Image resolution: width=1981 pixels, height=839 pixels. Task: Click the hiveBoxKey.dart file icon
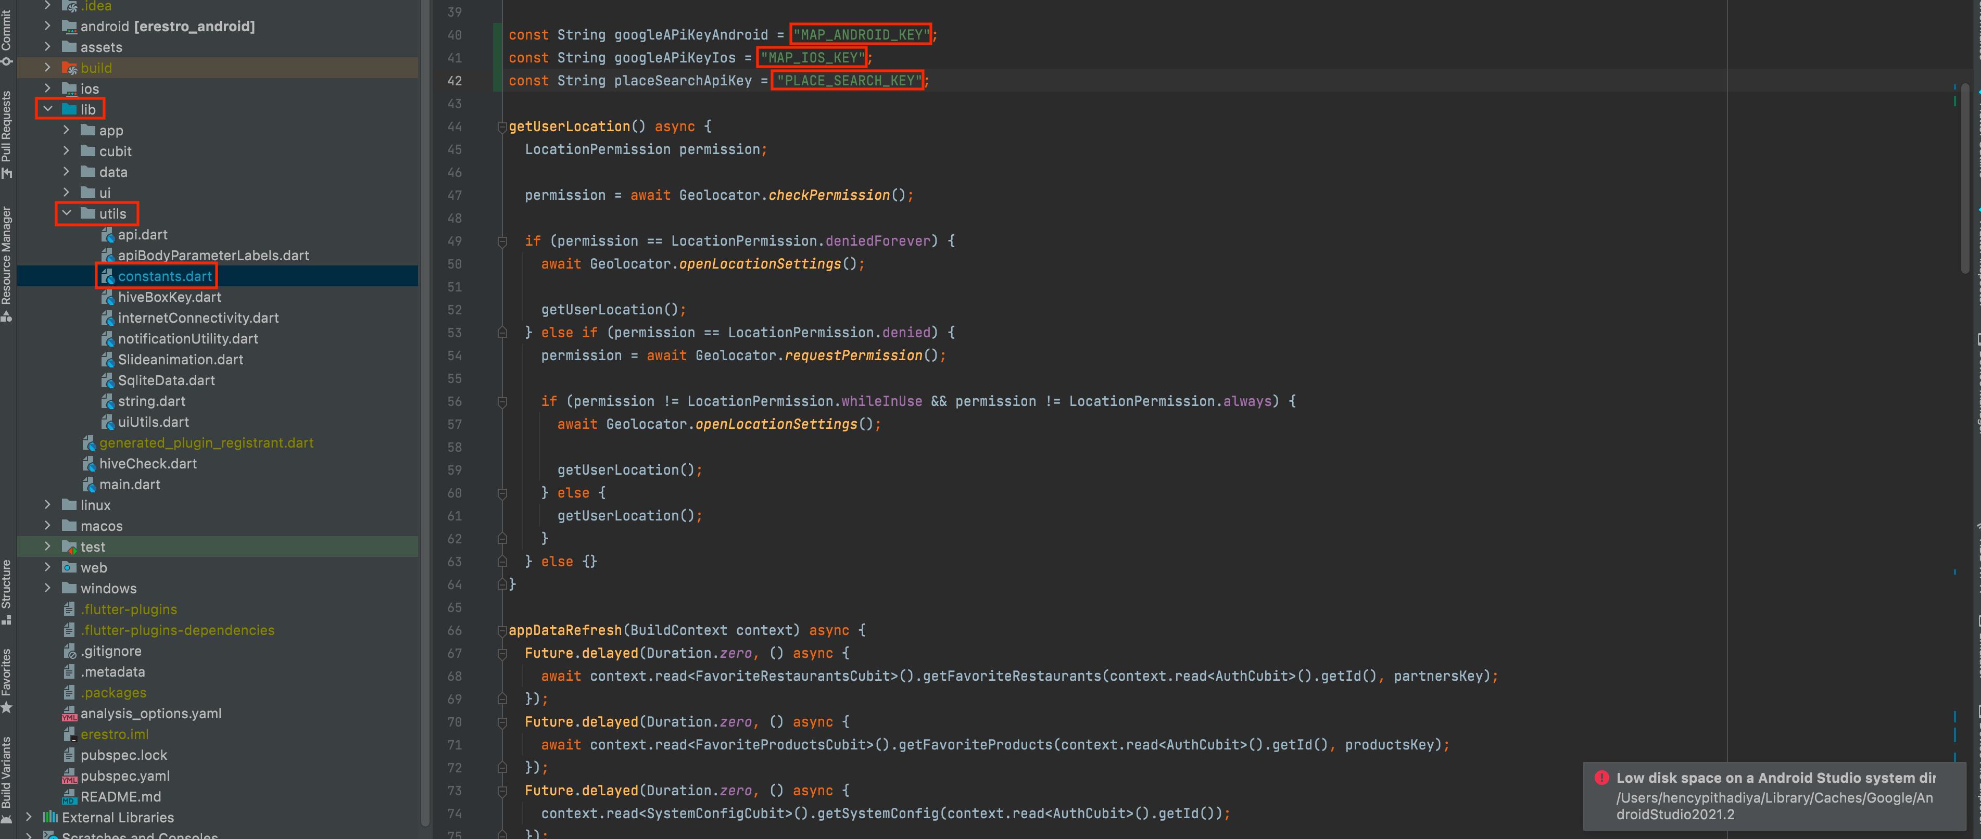tap(107, 297)
